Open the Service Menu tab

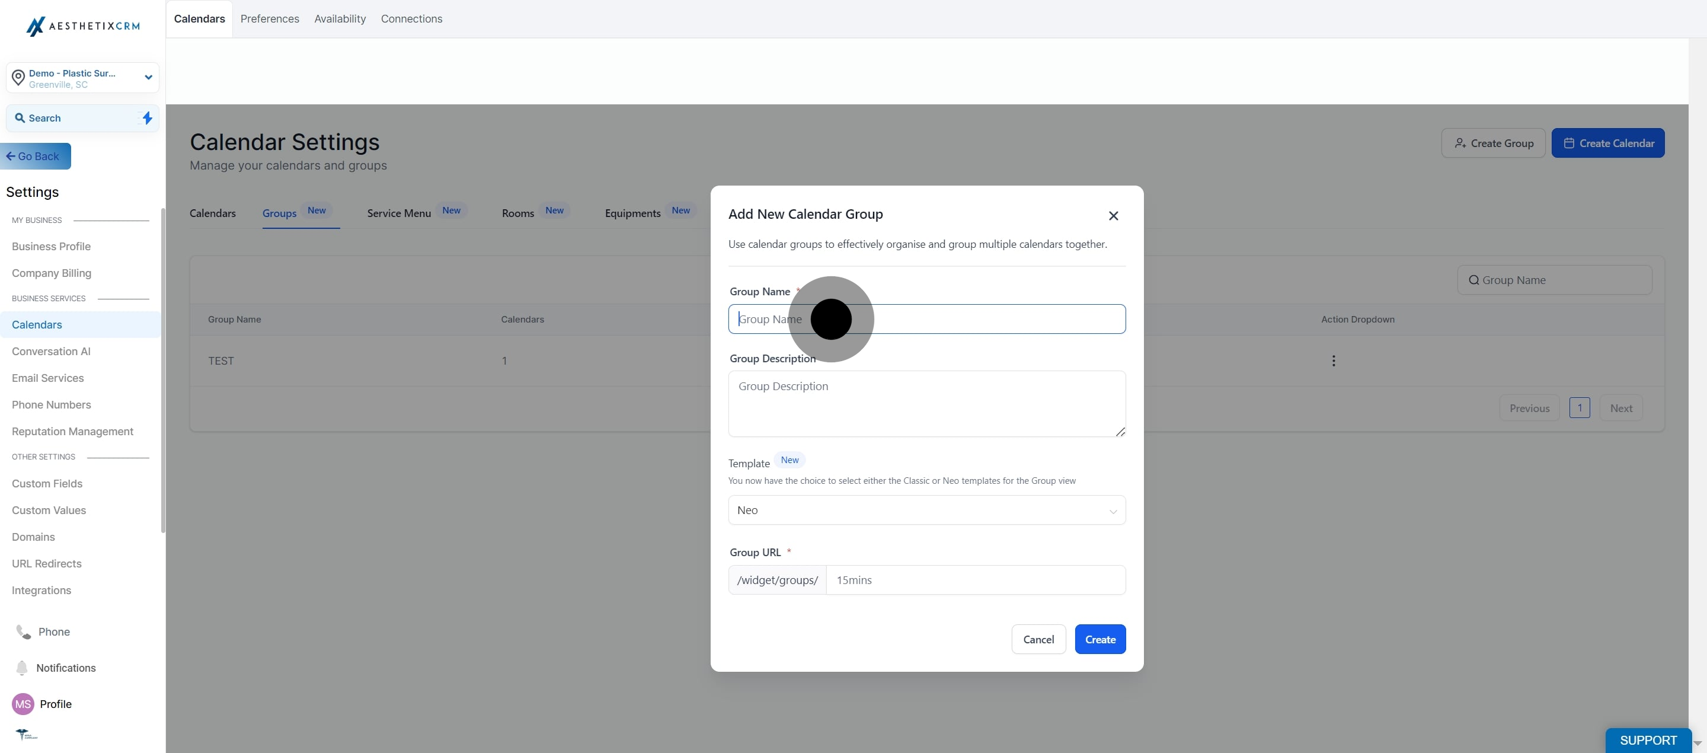click(399, 213)
